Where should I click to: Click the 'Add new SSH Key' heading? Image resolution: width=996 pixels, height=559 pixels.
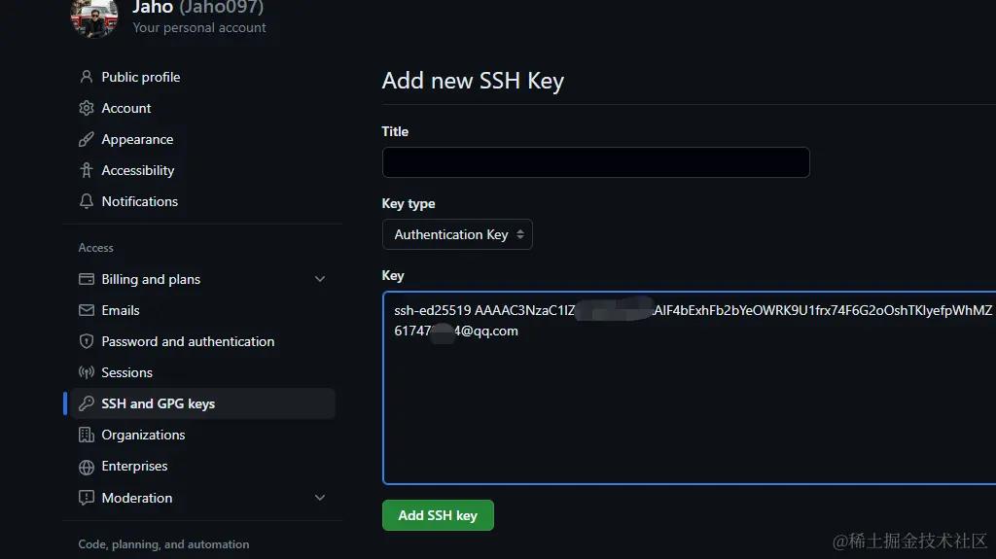pos(473,81)
